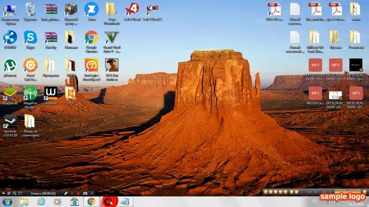Click the 'Запись [00:00:16]' timer text

click(43, 193)
